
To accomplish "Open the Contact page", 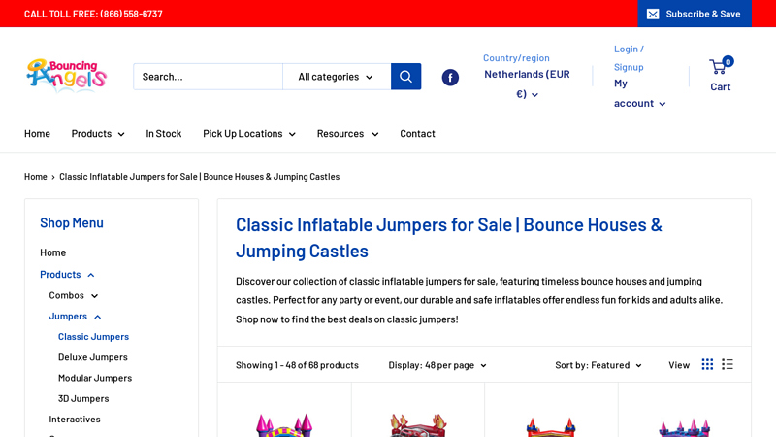I will (x=417, y=133).
